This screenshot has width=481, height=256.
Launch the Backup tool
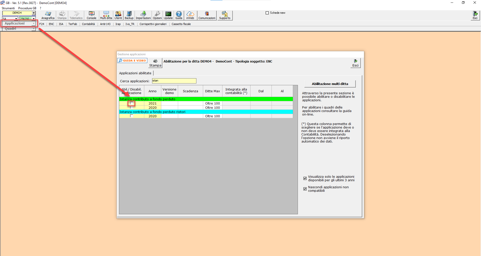[x=129, y=15]
